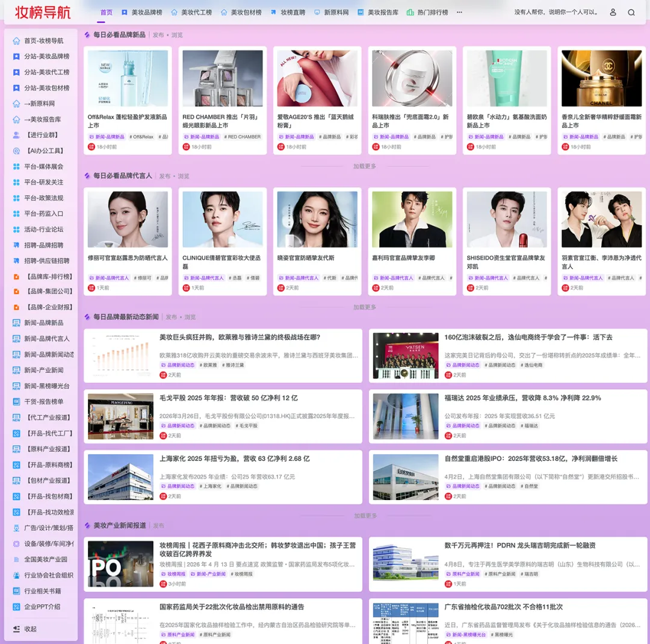Click the user account icon in the header

tap(613, 11)
